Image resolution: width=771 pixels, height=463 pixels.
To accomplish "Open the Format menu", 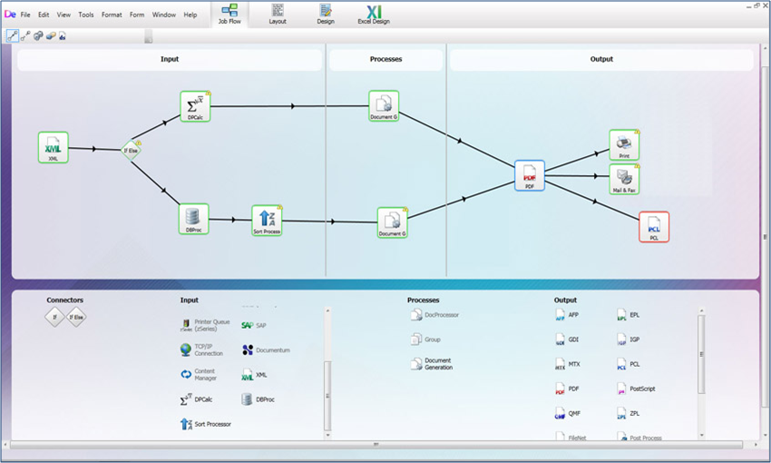I will pyautogui.click(x=112, y=15).
